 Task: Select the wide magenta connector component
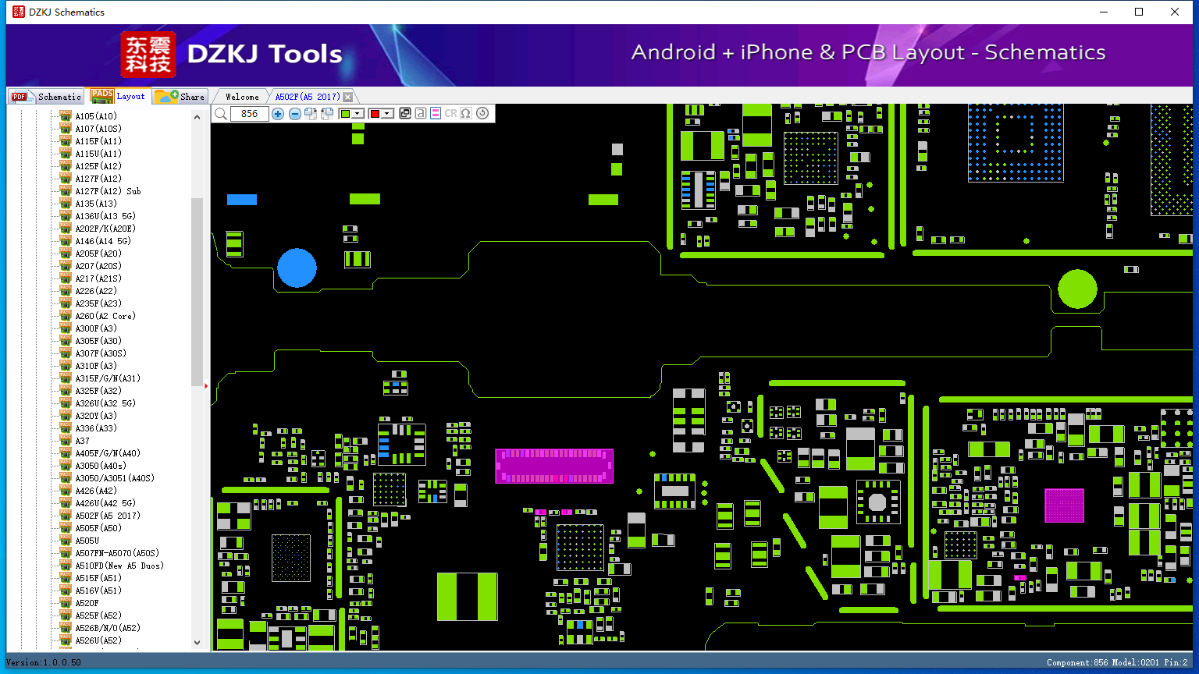pos(554,466)
